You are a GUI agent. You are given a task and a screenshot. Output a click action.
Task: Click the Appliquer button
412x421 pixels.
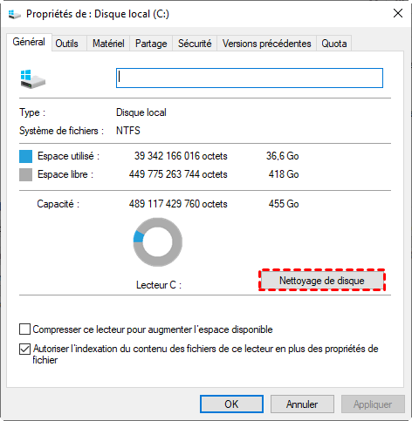tap(373, 404)
